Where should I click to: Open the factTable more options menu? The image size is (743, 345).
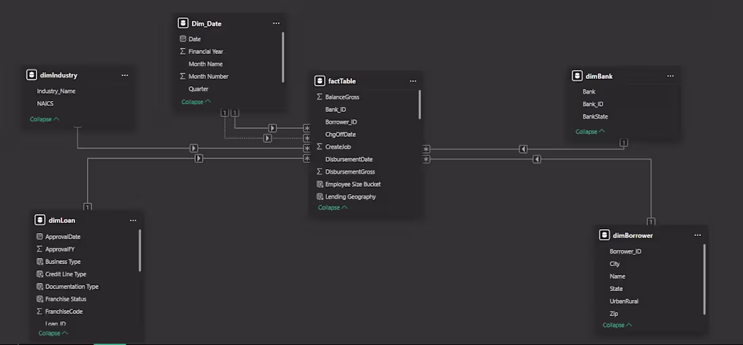(413, 82)
